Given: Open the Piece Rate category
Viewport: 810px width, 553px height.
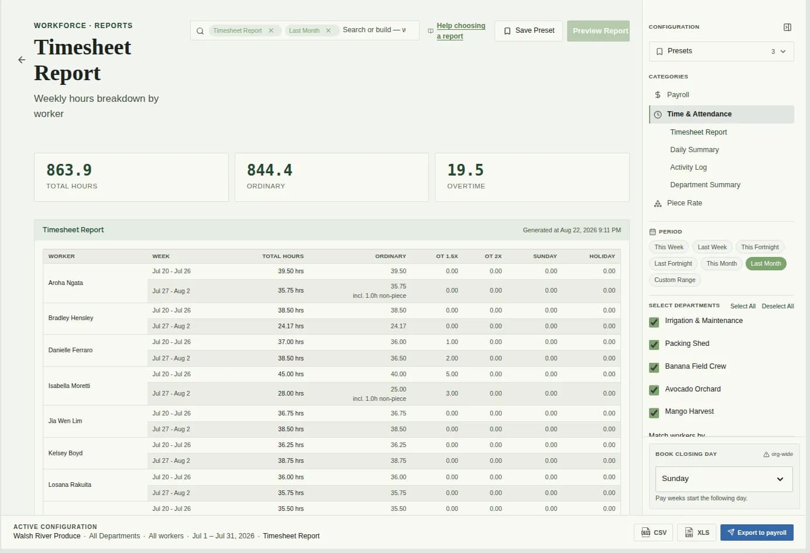Looking at the screenshot, I should coord(722,204).
